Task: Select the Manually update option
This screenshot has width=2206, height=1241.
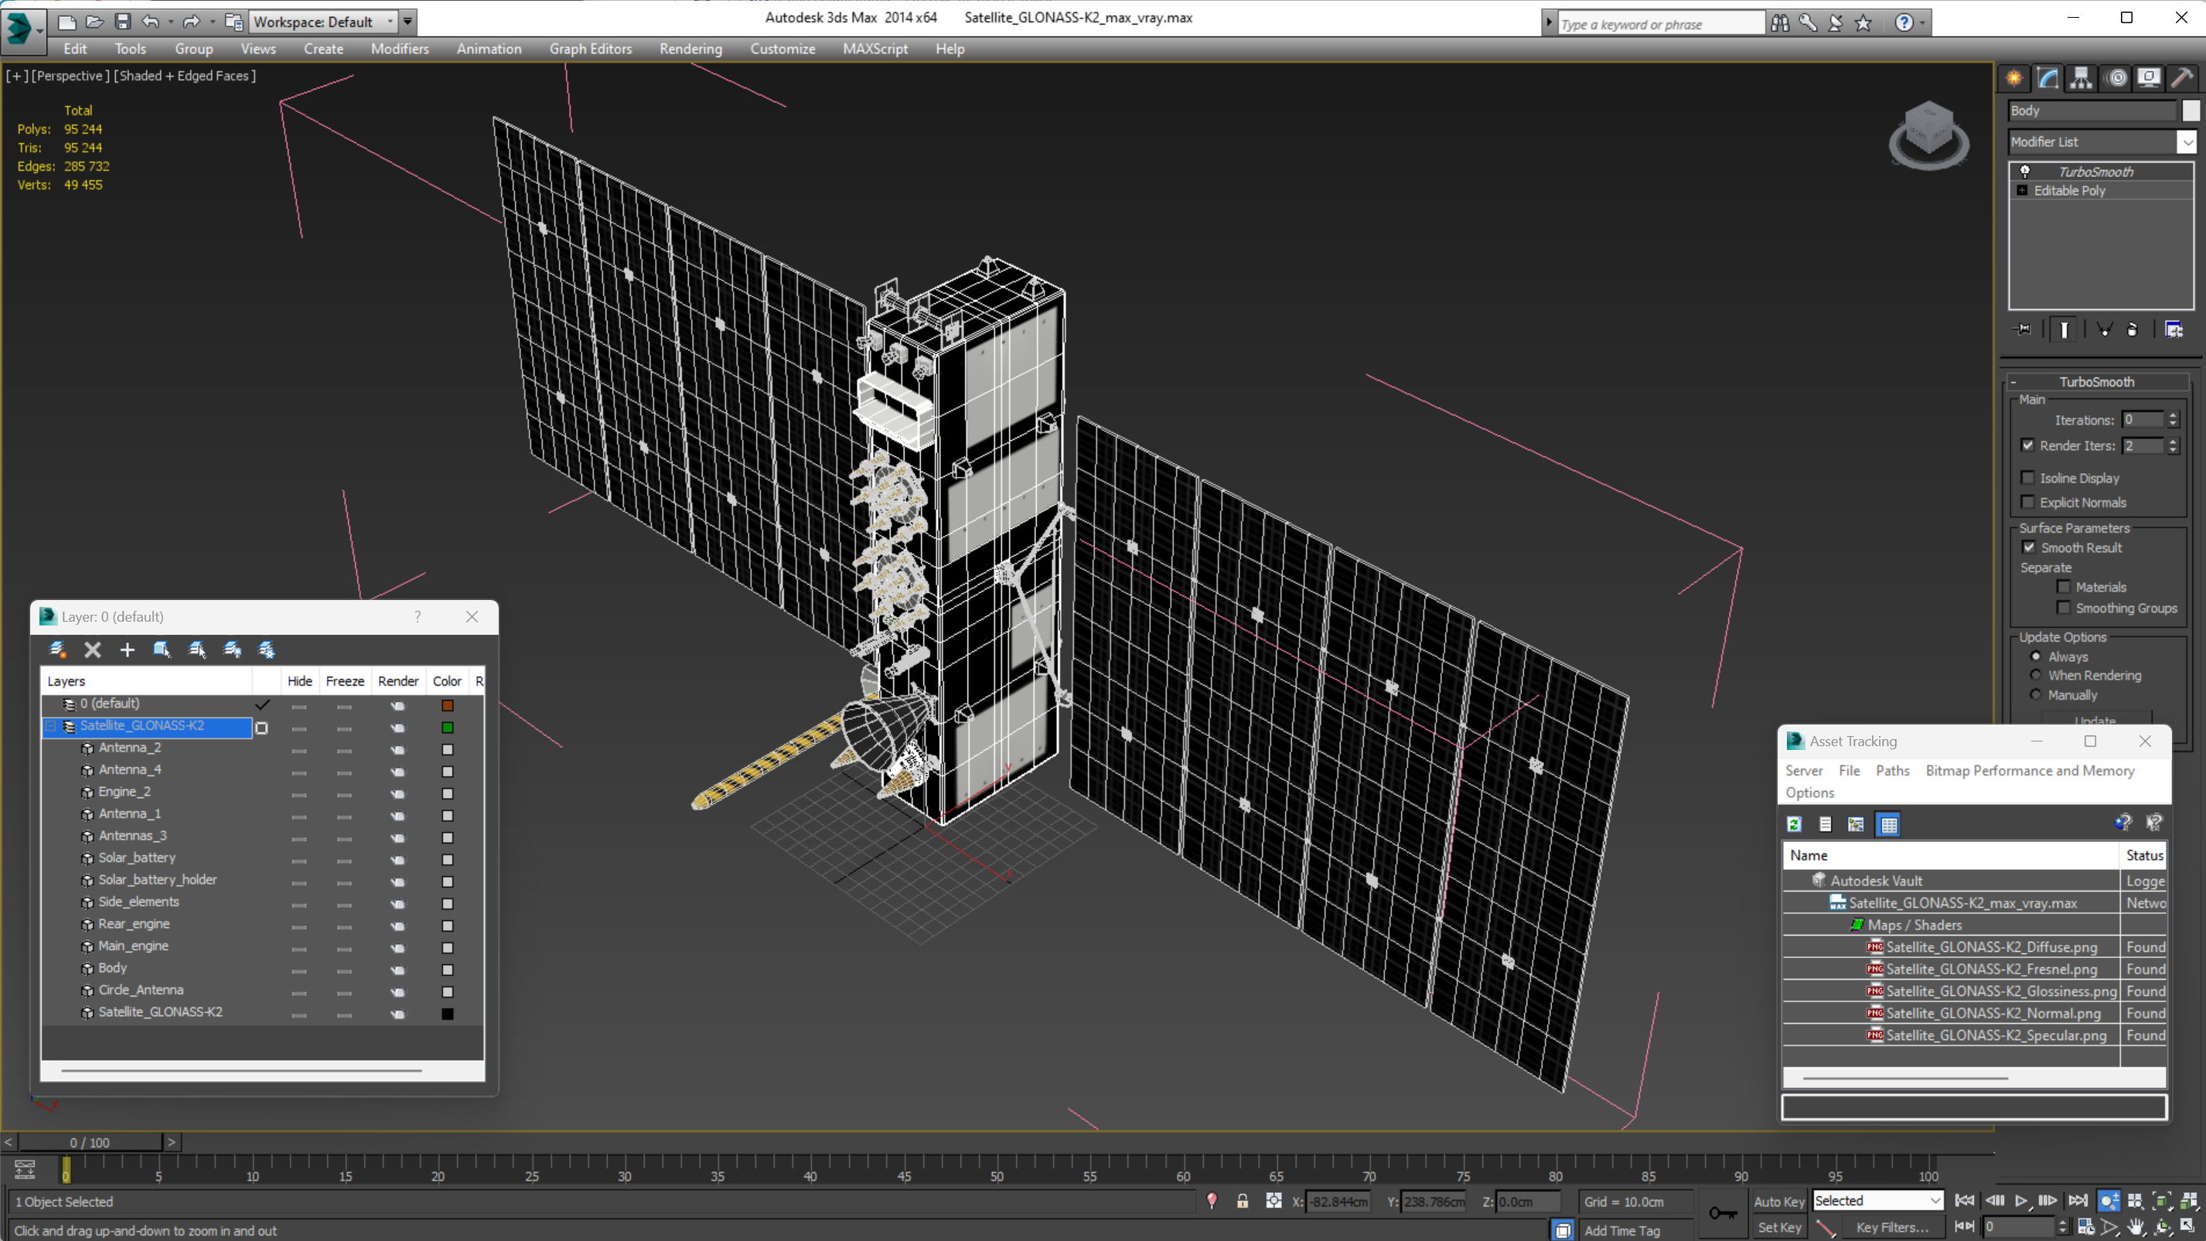Action: (x=2037, y=694)
